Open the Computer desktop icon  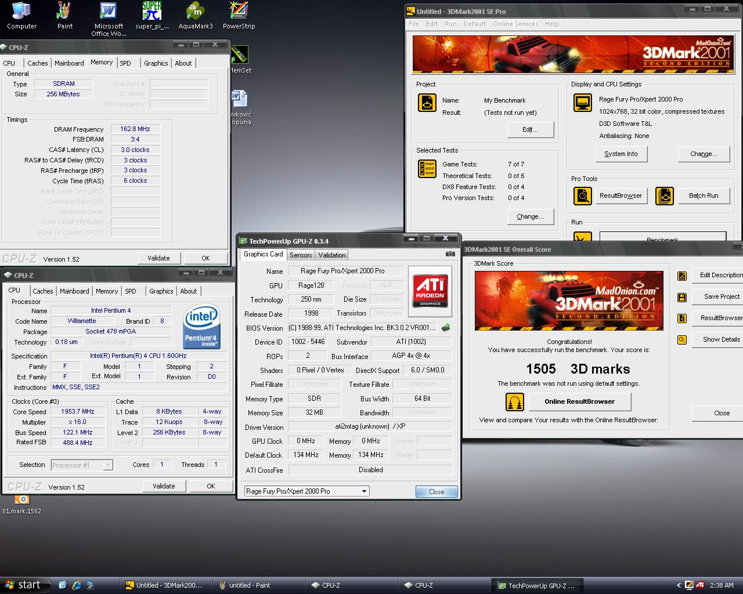click(x=21, y=16)
